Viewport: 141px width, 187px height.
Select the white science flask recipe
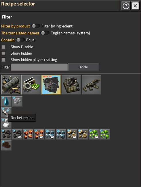[x=6, y=123]
